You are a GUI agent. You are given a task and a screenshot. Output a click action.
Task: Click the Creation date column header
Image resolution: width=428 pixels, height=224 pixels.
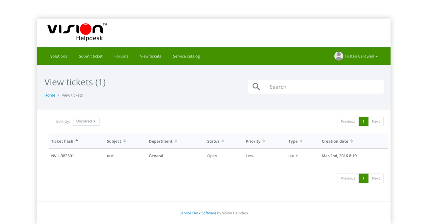click(335, 141)
